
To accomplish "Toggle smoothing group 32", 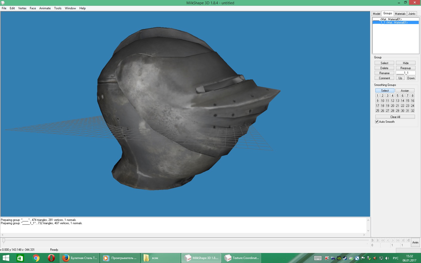I will pos(412,111).
